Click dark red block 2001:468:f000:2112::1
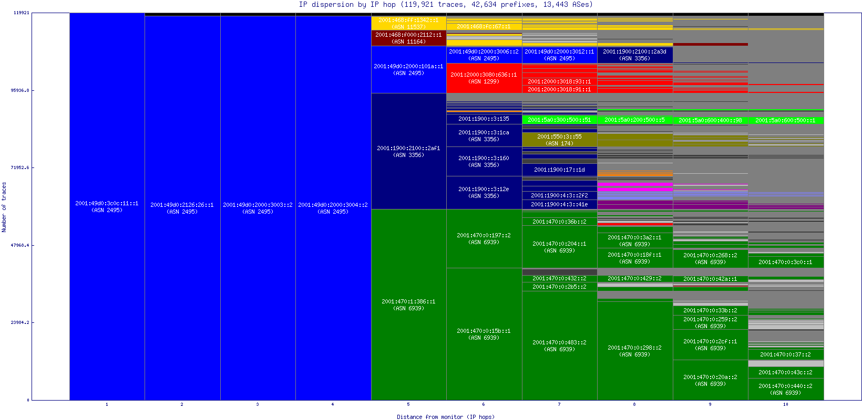Viewport: 862px width, 420px height. point(409,38)
